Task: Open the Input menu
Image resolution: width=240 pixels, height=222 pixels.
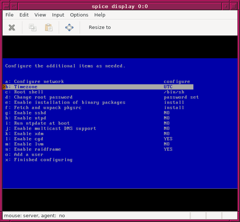Action: tap(58, 15)
